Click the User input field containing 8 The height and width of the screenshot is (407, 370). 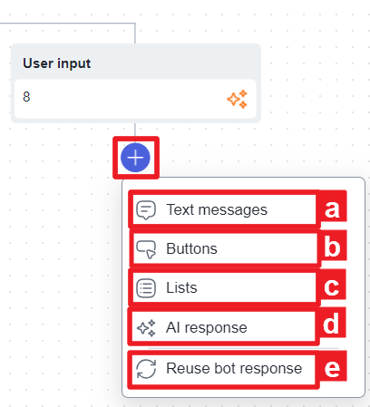(x=135, y=99)
